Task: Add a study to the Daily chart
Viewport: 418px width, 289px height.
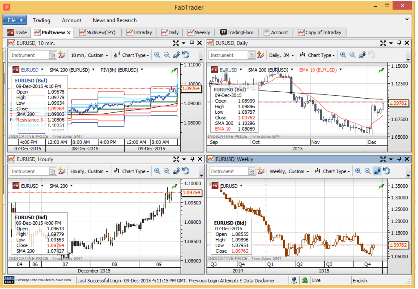Action: (x=260, y=55)
